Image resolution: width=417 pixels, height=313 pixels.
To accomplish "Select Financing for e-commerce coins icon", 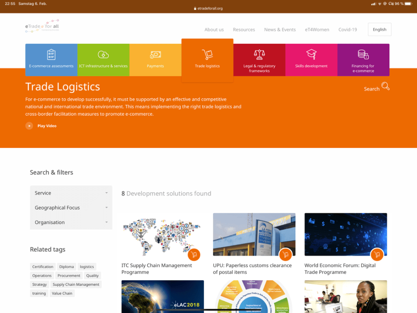I will pos(363,54).
